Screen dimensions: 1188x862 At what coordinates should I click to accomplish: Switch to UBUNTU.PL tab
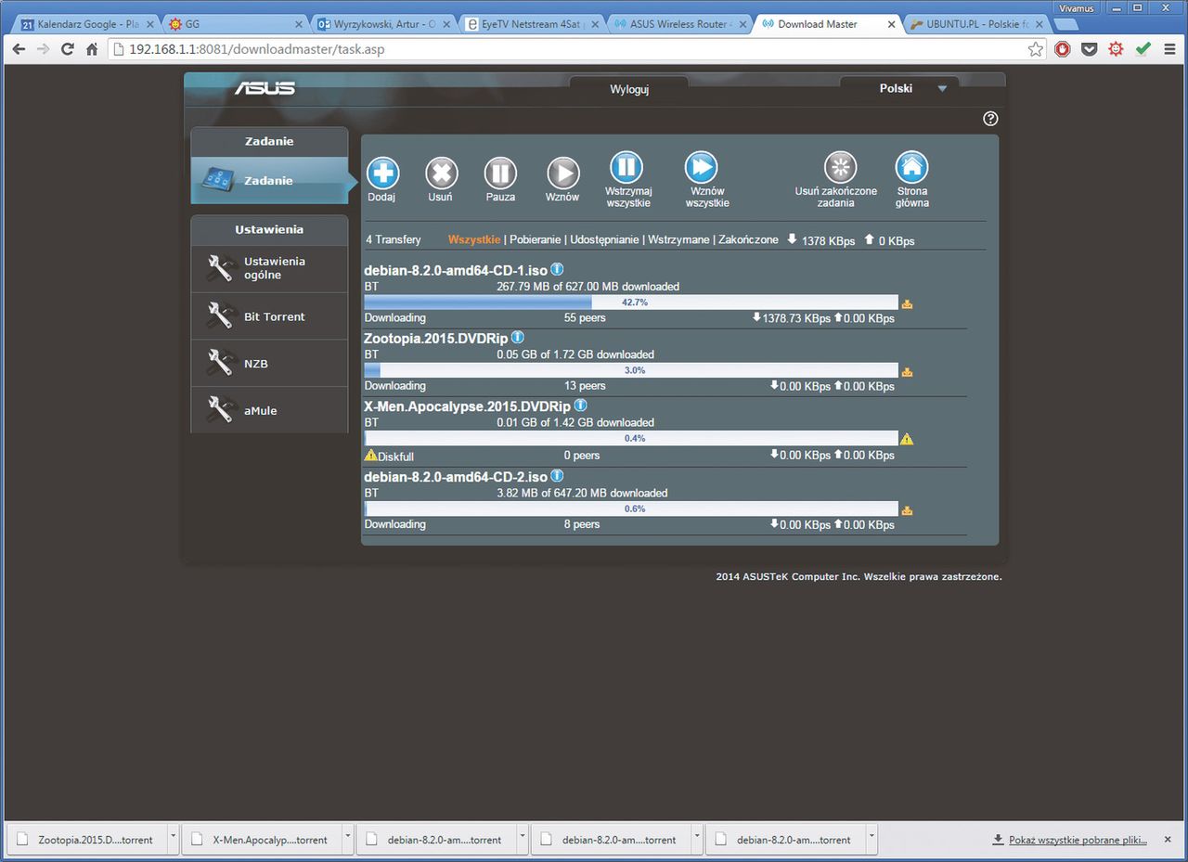click(978, 24)
